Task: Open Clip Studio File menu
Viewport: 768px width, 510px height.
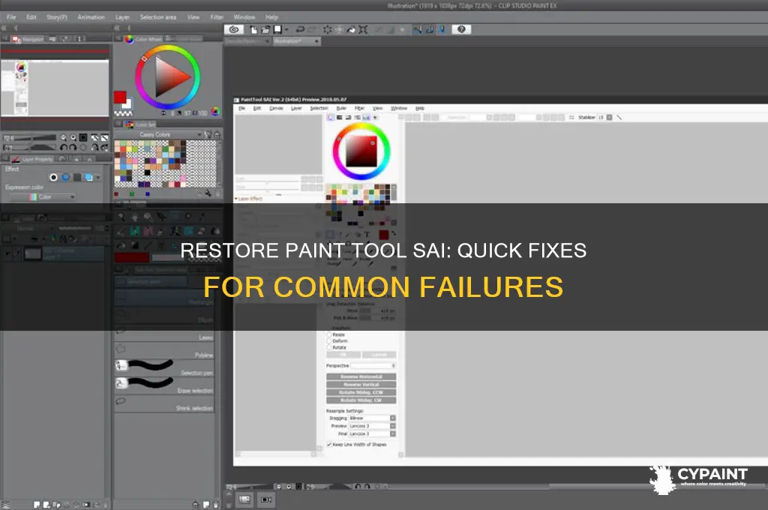Action: [11, 17]
